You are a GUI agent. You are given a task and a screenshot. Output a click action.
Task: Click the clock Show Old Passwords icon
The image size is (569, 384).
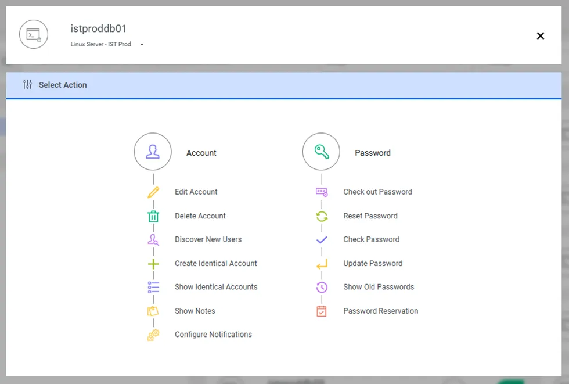pos(322,288)
